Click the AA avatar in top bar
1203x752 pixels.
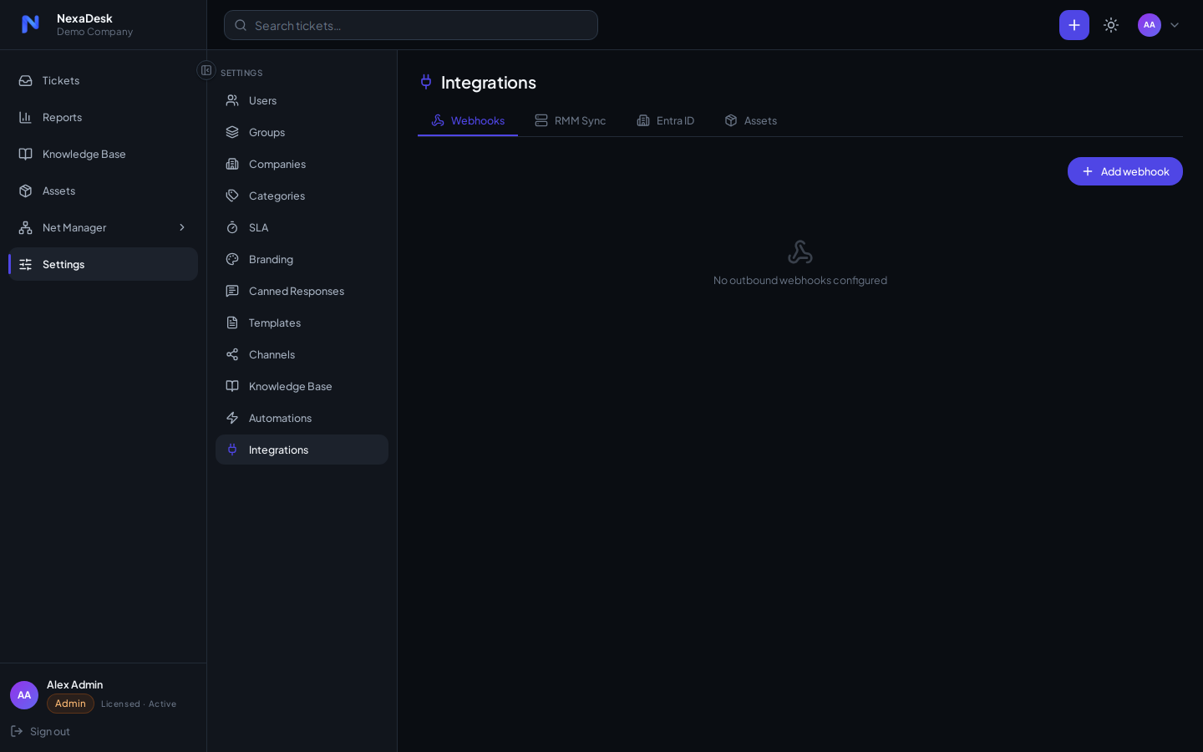tap(1150, 25)
